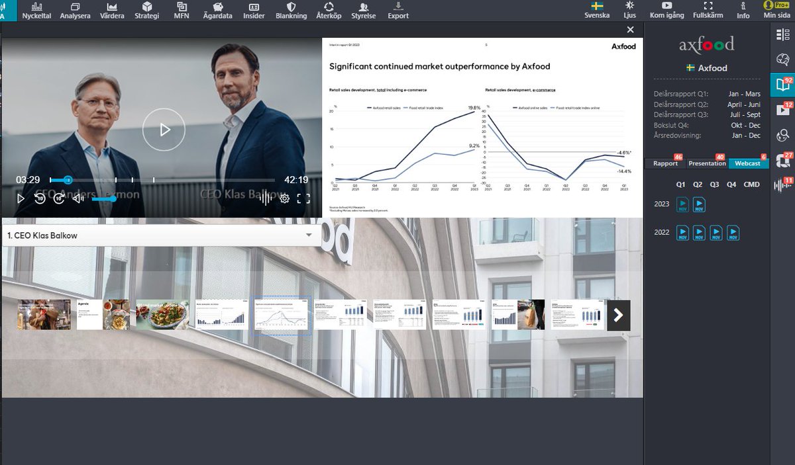Open the 2022 Q2 webcast file
Screen dimensions: 795x465
point(699,233)
